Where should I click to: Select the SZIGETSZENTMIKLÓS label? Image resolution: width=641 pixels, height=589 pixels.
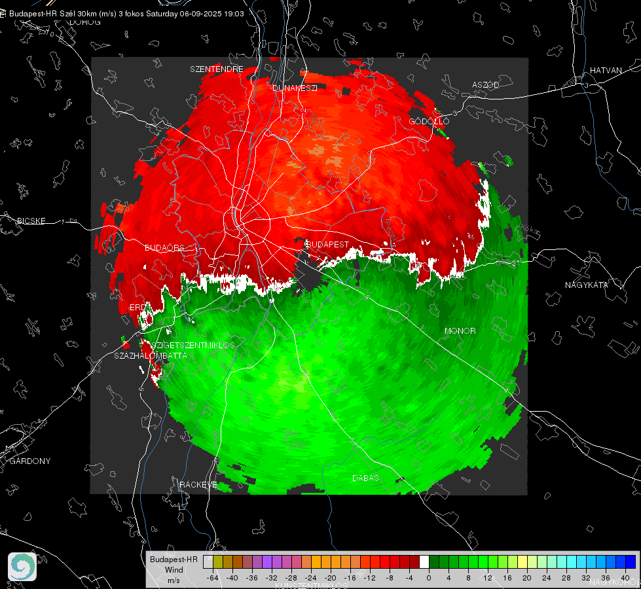pyautogui.click(x=193, y=345)
